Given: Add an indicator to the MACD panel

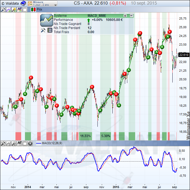Looking at the screenshot, I should point(9,144).
